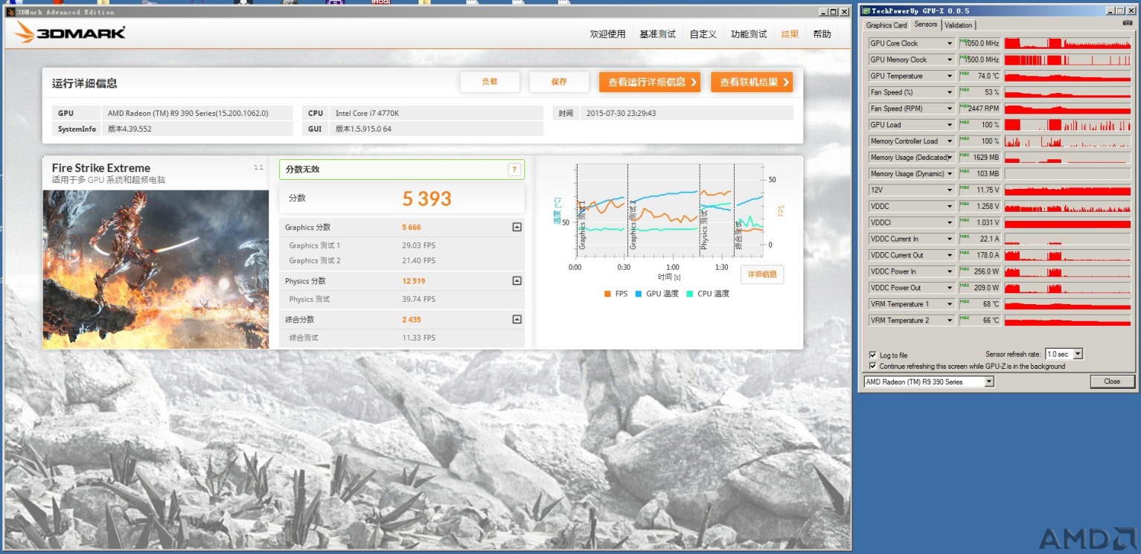Click the 查看运行详细信息 button
This screenshot has width=1141, height=554.
tap(650, 82)
